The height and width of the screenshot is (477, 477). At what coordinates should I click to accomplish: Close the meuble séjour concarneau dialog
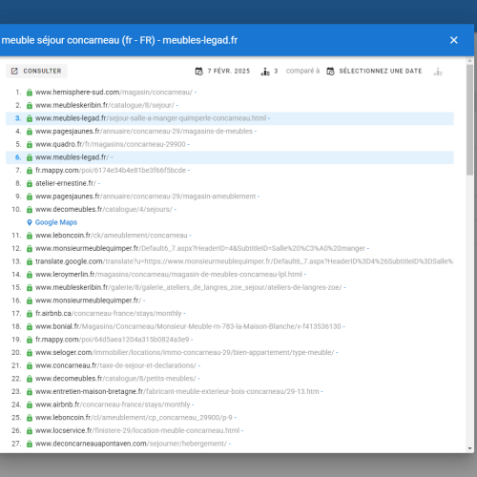(x=454, y=40)
